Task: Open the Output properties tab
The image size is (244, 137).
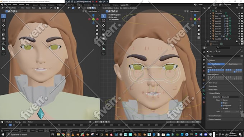Action: [x=204, y=60]
